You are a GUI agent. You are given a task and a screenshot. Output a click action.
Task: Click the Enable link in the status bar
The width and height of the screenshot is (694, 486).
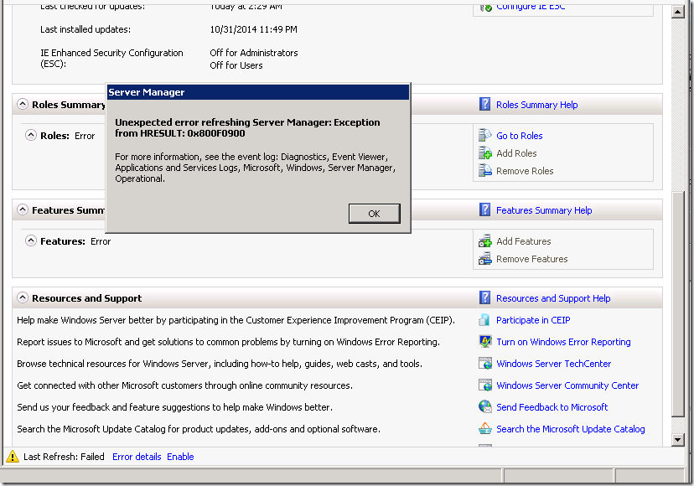pyautogui.click(x=180, y=457)
